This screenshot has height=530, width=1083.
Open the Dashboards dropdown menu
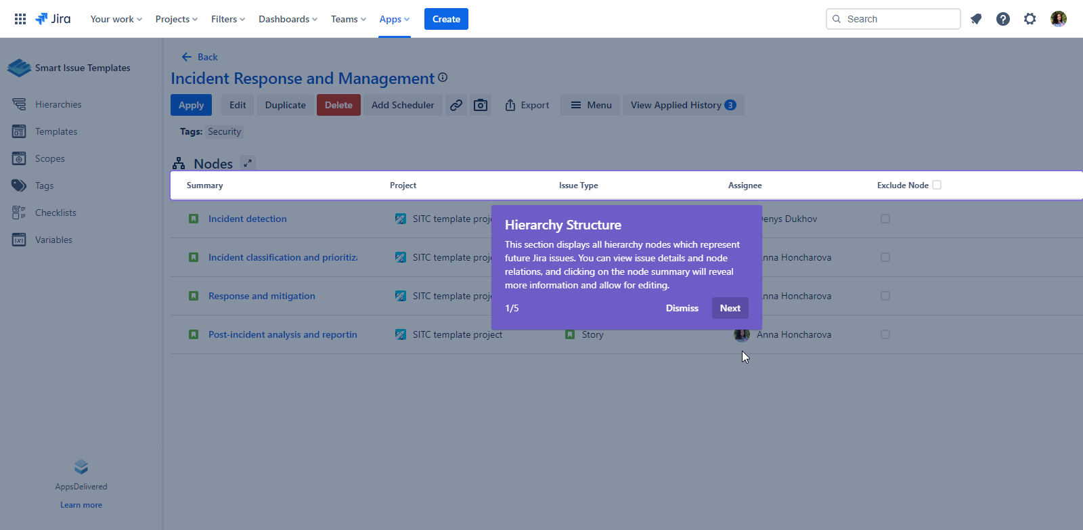[x=288, y=19]
